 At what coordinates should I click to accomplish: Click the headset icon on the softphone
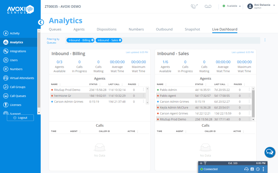pyautogui.click(x=246, y=169)
